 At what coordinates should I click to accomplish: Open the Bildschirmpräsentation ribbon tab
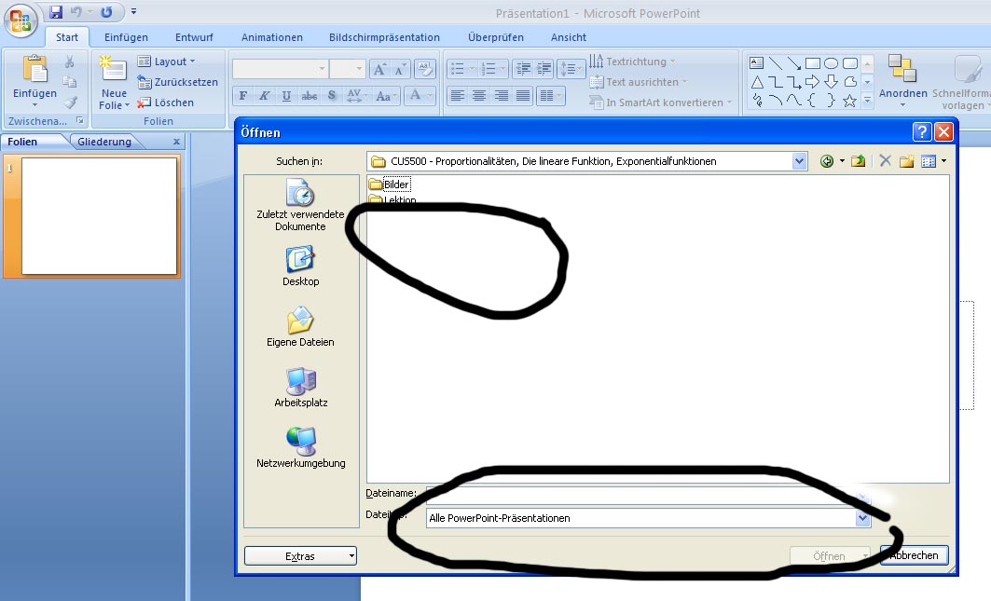click(x=384, y=37)
